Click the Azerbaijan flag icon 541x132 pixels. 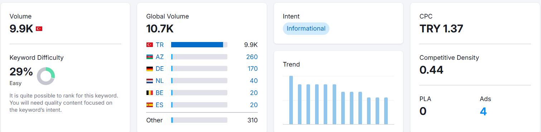150,57
